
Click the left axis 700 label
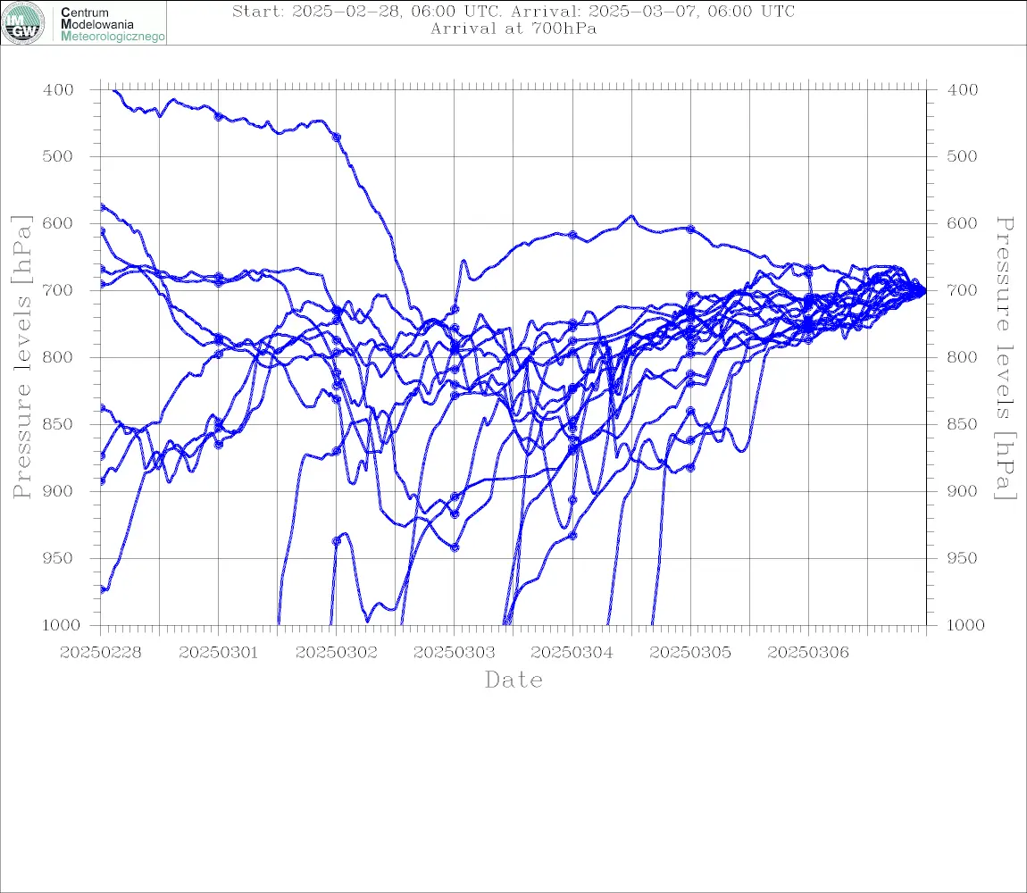pyautogui.click(x=58, y=290)
